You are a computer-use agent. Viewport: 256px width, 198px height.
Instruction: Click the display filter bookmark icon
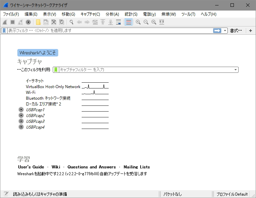[4, 31]
